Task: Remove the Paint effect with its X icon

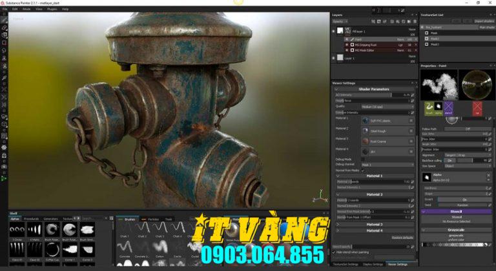Action: pyautogui.click(x=416, y=39)
